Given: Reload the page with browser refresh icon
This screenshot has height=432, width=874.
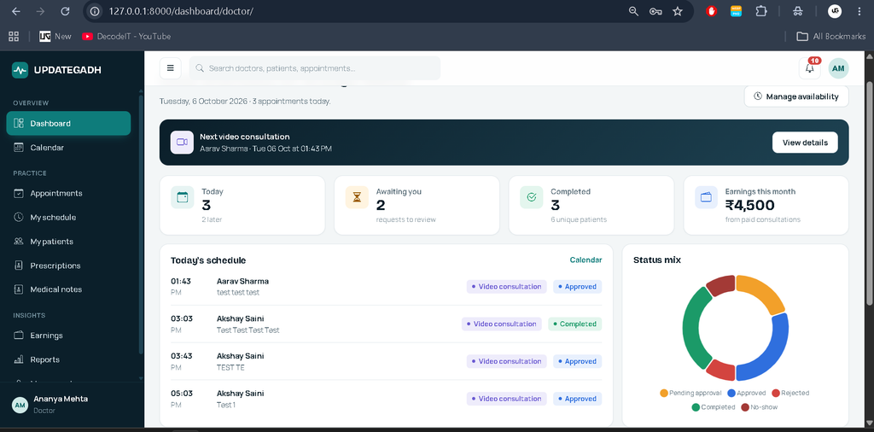Looking at the screenshot, I should point(65,11).
